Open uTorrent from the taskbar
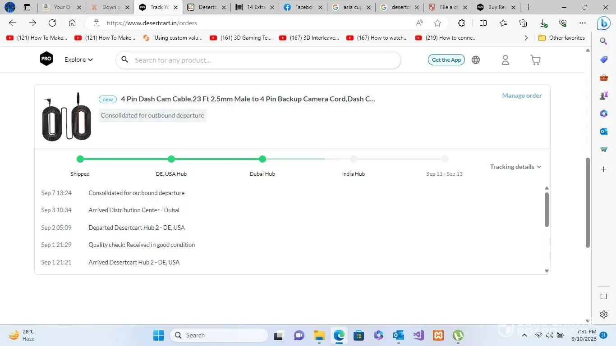 (x=458, y=335)
